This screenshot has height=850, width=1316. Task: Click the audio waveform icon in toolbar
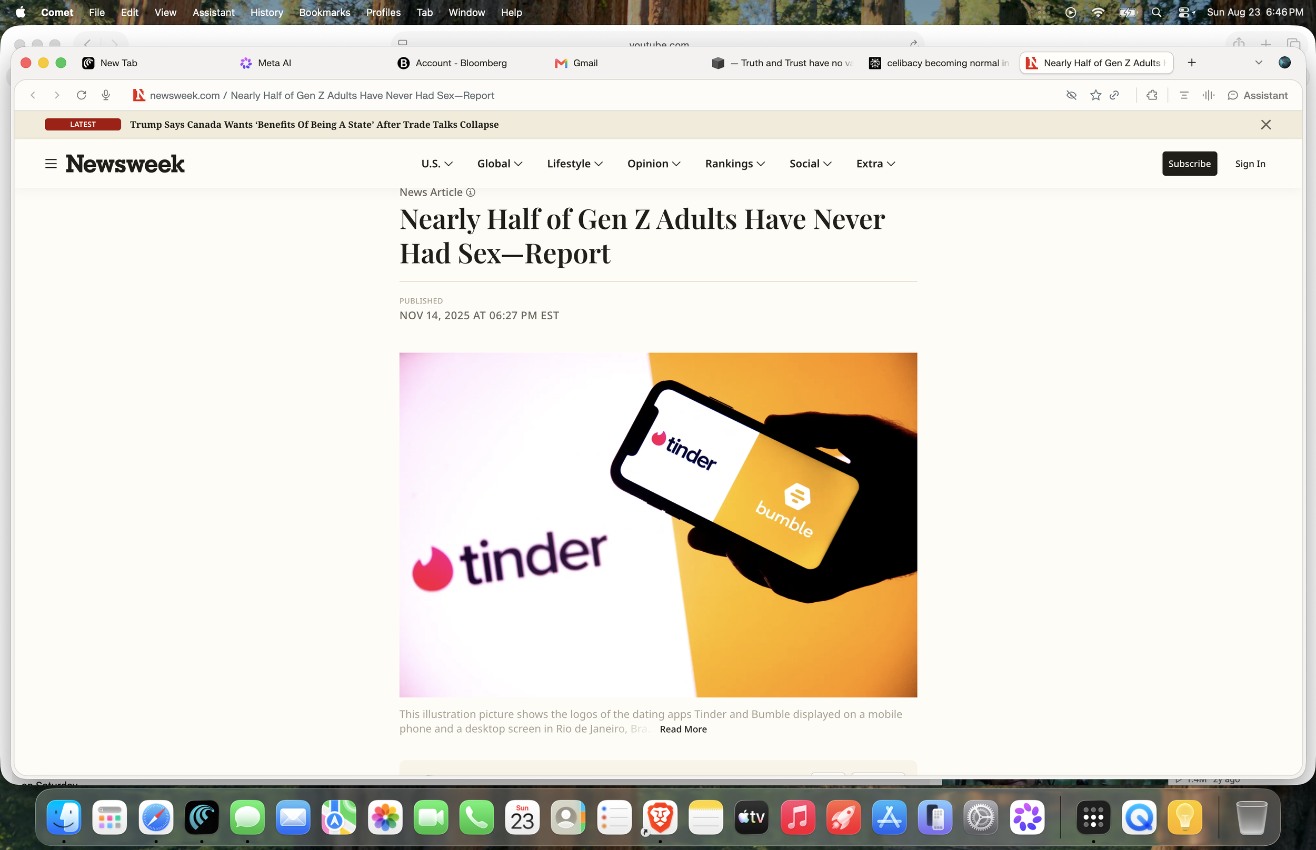tap(1208, 96)
